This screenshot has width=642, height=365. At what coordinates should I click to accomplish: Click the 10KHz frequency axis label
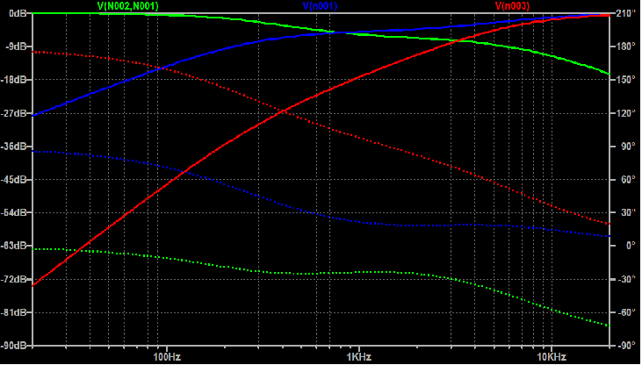551,357
